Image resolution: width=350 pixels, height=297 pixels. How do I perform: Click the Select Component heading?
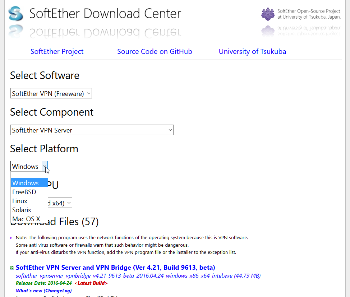[x=51, y=112]
